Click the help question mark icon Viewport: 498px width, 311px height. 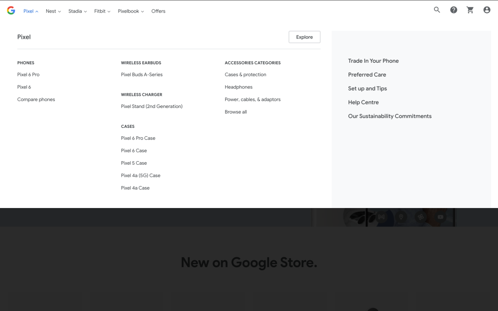pos(454,10)
